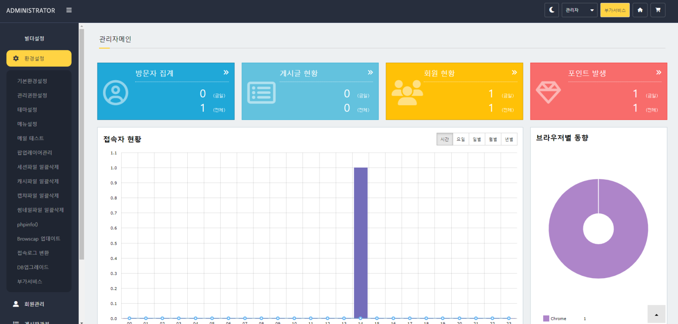Expand the 회원 현황 card arrow
The image size is (678, 324).
tap(514, 73)
